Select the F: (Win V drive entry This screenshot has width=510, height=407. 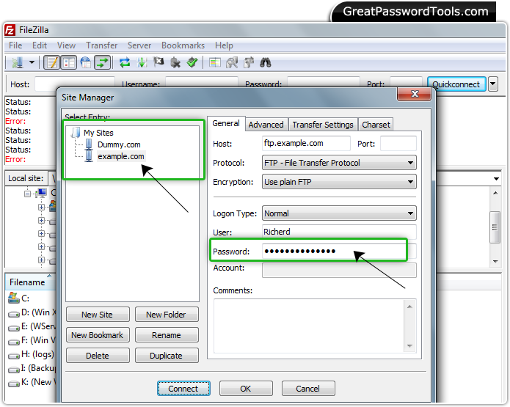click(x=32, y=340)
